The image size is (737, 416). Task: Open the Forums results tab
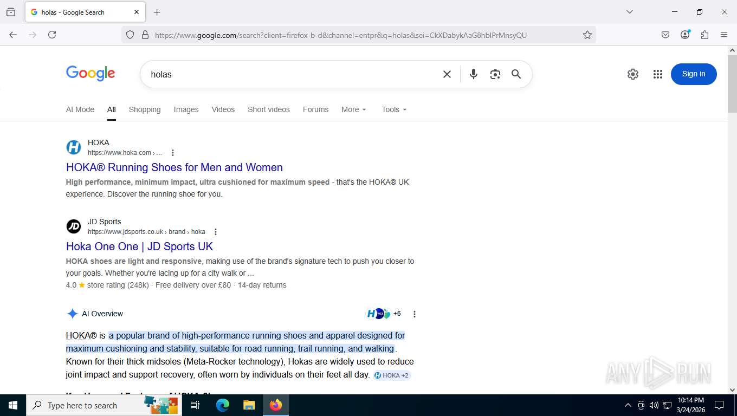pos(316,109)
